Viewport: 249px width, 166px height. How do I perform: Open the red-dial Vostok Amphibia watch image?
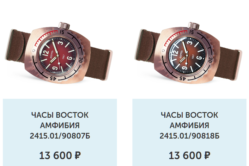click(x=59, y=53)
